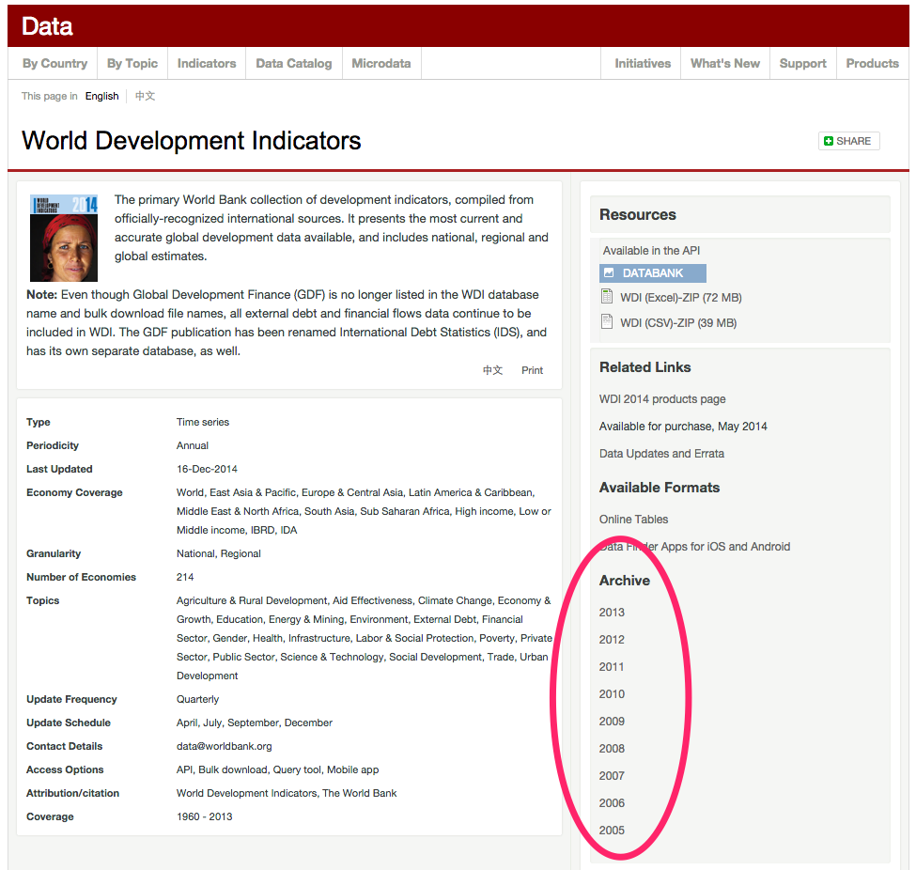This screenshot has width=916, height=870.
Task: Click the Data site logo
Action: [47, 26]
